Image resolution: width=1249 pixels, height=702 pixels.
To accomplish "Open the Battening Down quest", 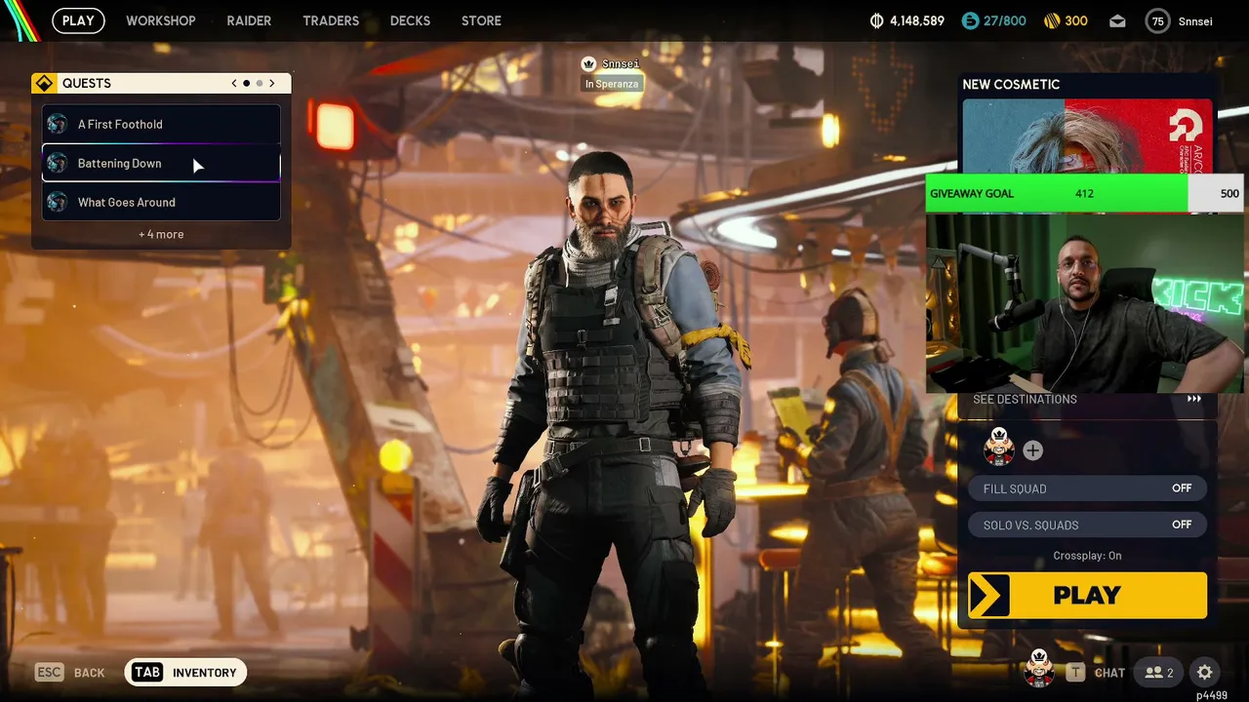I will [x=161, y=163].
